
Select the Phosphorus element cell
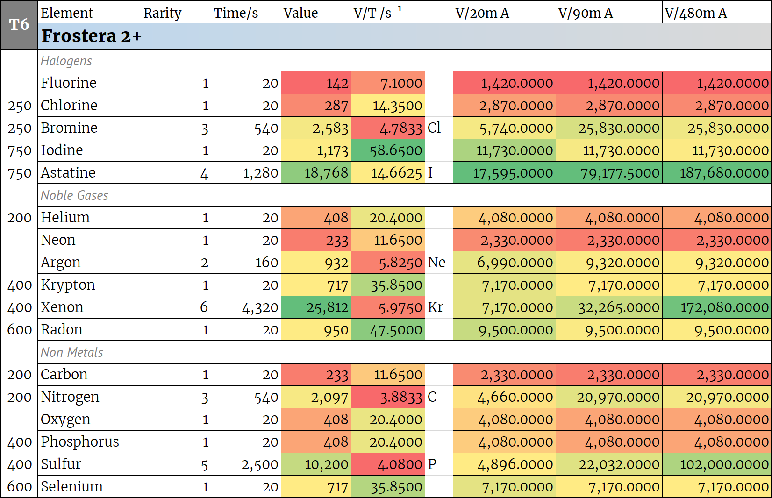coord(89,442)
